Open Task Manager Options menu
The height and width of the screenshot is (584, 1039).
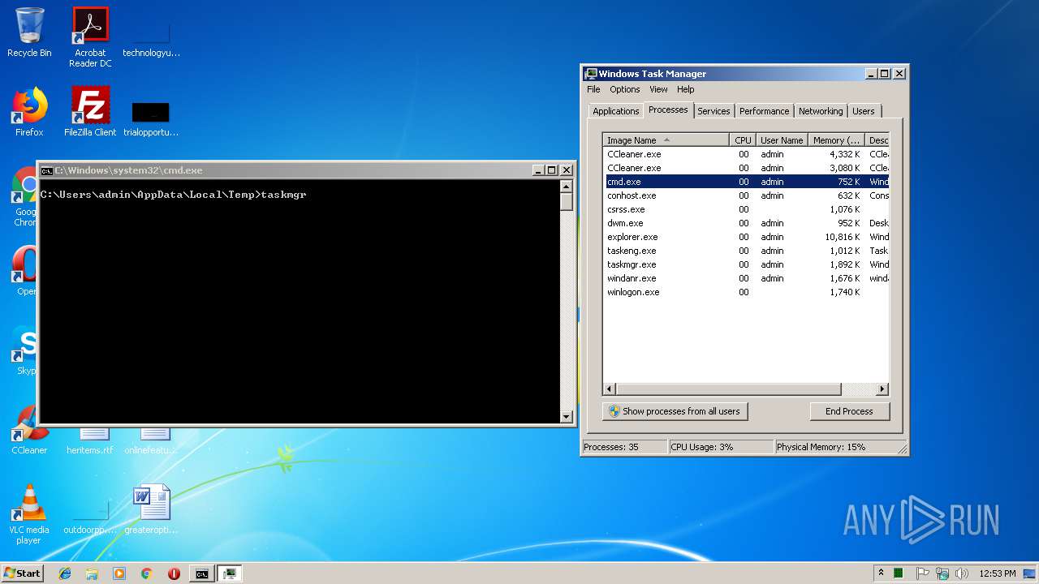click(x=625, y=89)
